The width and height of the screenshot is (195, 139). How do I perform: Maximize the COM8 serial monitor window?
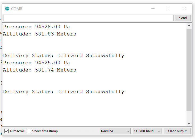click(x=168, y=9)
